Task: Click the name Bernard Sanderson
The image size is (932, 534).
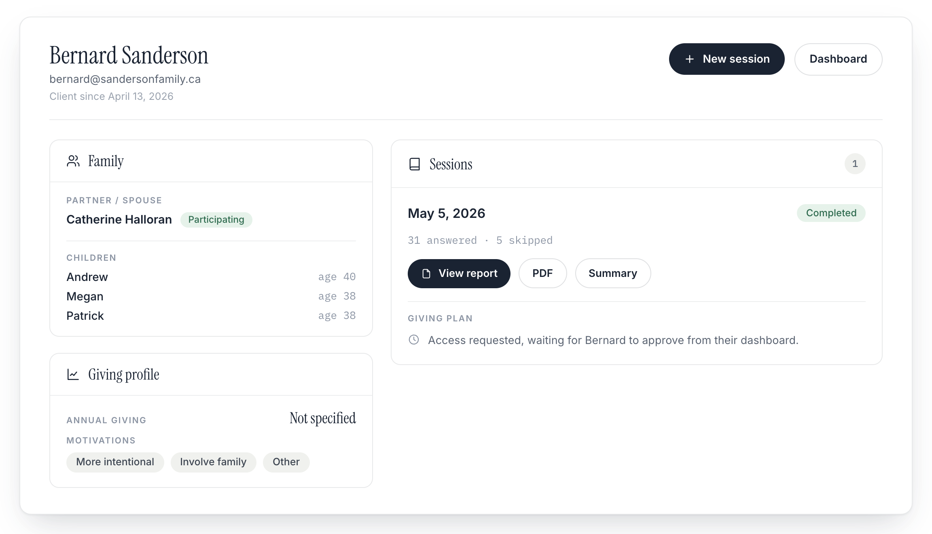Action: (129, 55)
